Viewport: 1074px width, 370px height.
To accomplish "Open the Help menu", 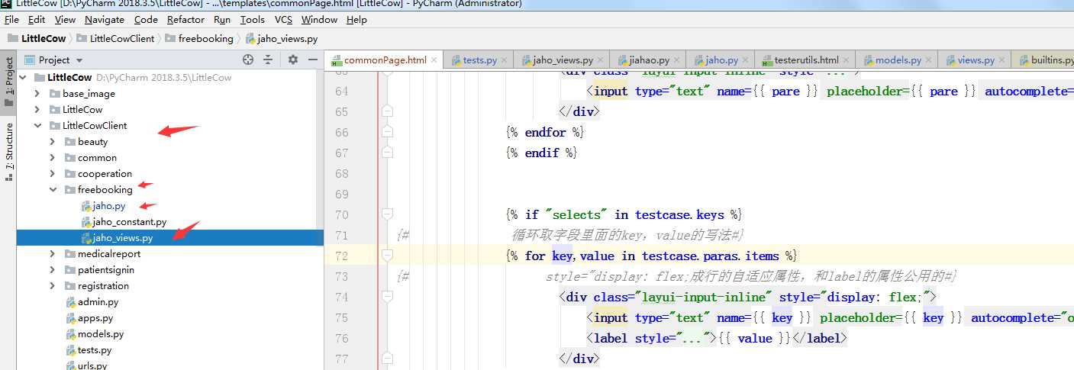I will click(356, 20).
